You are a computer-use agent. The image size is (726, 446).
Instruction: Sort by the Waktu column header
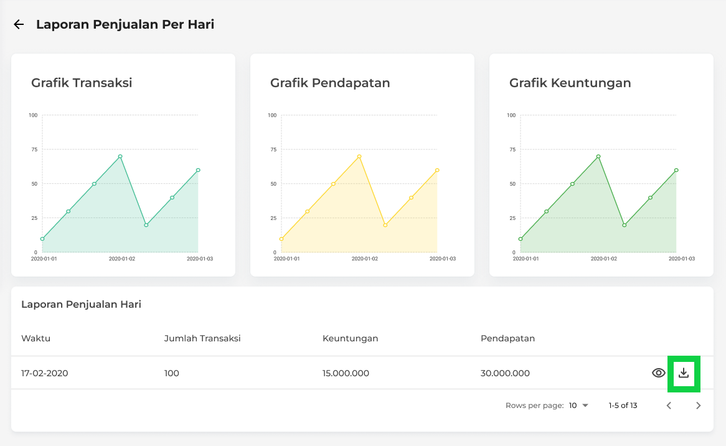click(x=35, y=338)
